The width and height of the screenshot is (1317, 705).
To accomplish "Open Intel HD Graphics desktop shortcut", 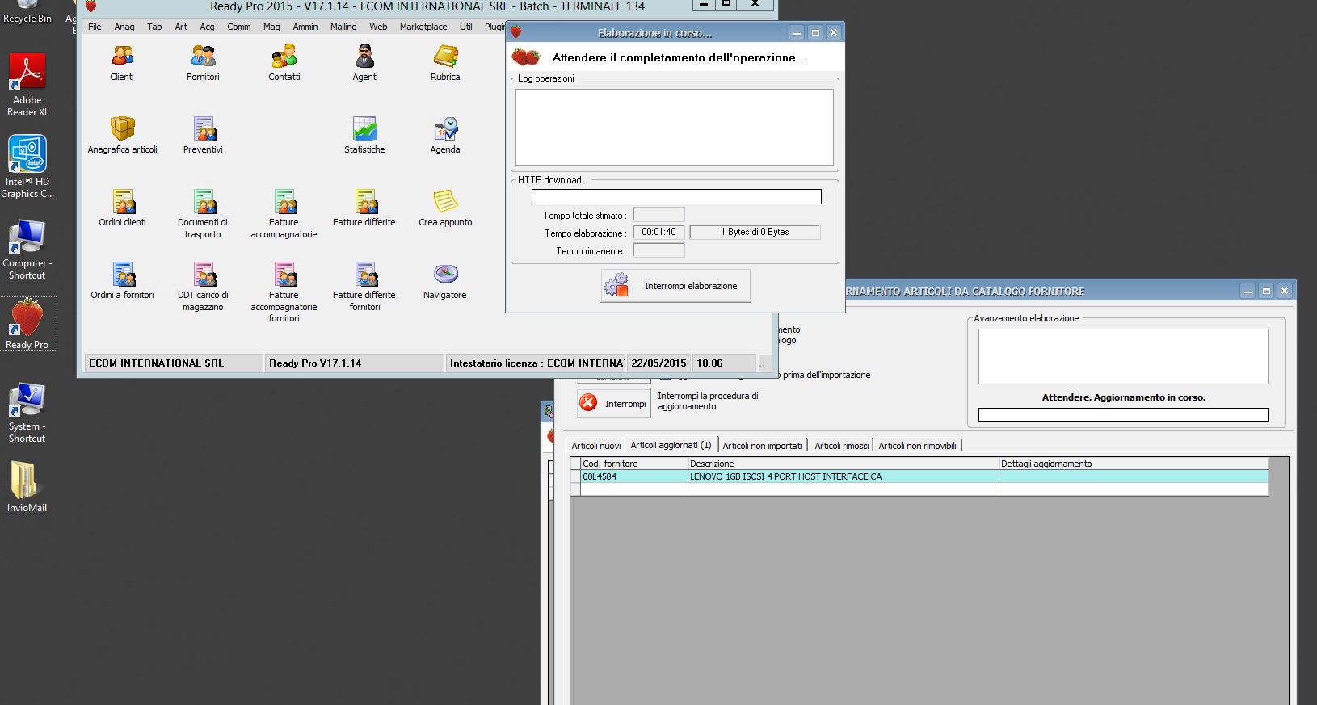I will click(27, 166).
